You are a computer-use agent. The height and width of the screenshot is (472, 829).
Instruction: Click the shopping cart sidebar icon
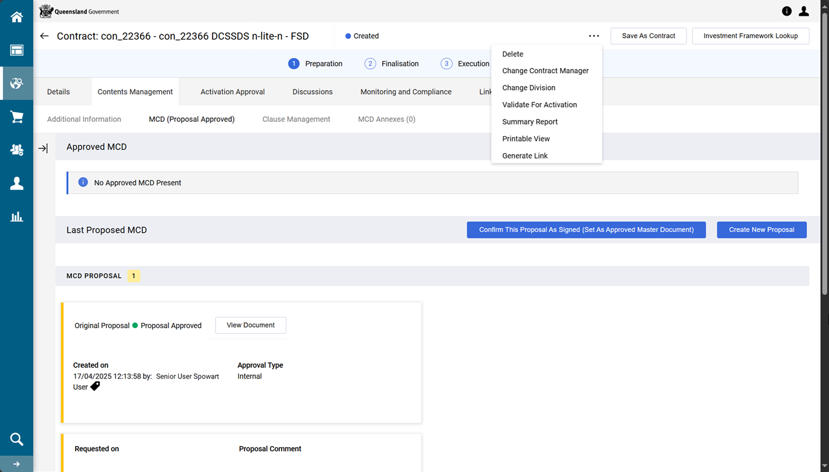point(16,117)
